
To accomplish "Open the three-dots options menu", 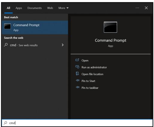I will point(137,8).
